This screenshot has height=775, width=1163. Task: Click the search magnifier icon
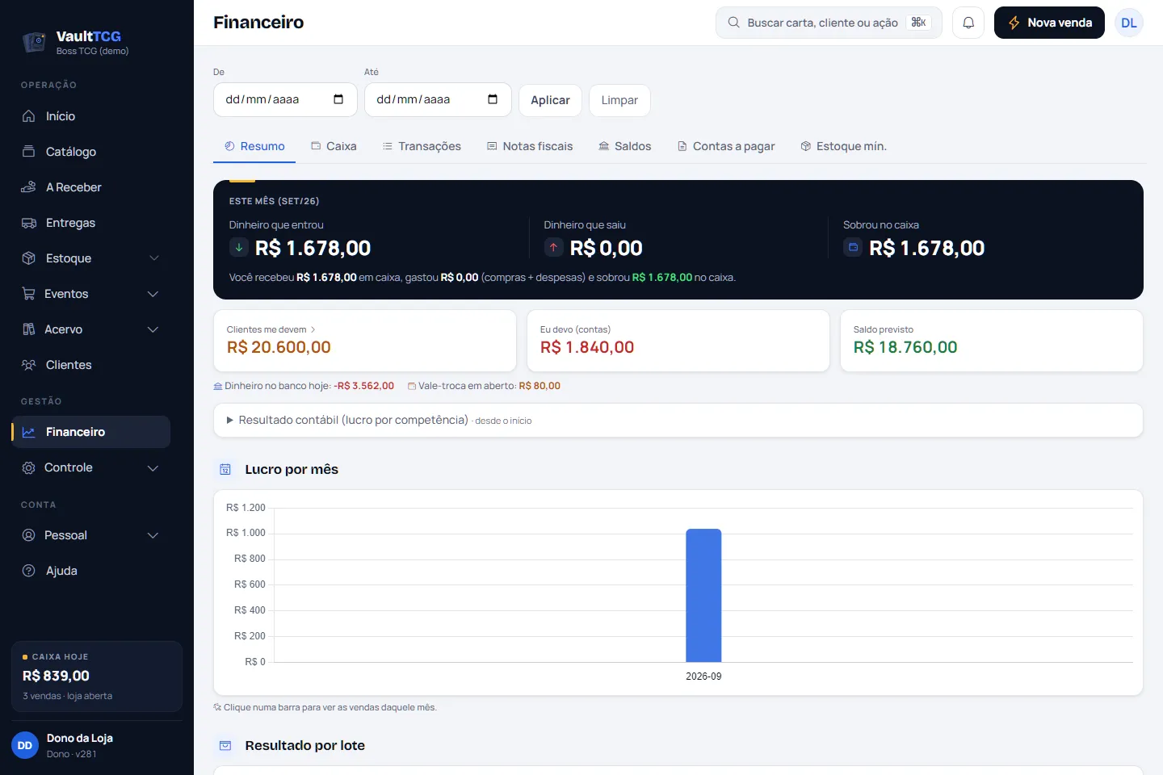(733, 23)
